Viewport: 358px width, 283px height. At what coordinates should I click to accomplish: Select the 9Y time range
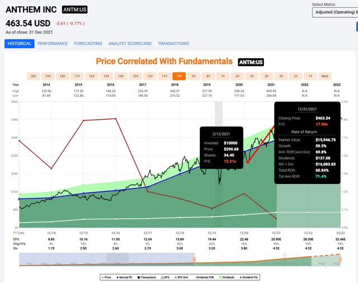(x=194, y=76)
